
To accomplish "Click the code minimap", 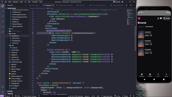I will click(x=130, y=17).
